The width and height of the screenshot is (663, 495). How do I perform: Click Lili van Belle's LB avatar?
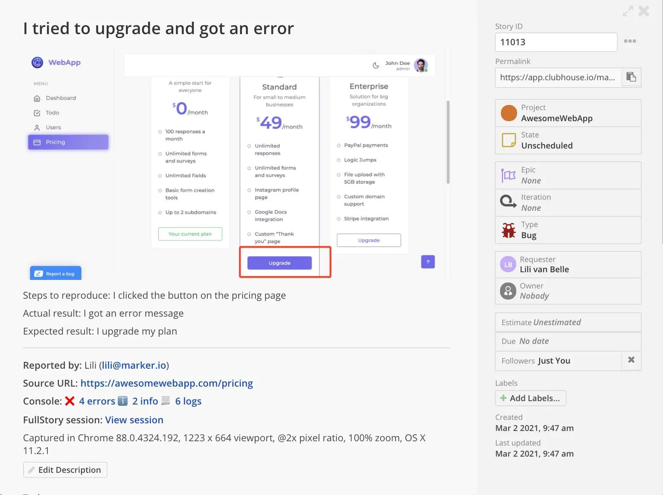click(508, 264)
